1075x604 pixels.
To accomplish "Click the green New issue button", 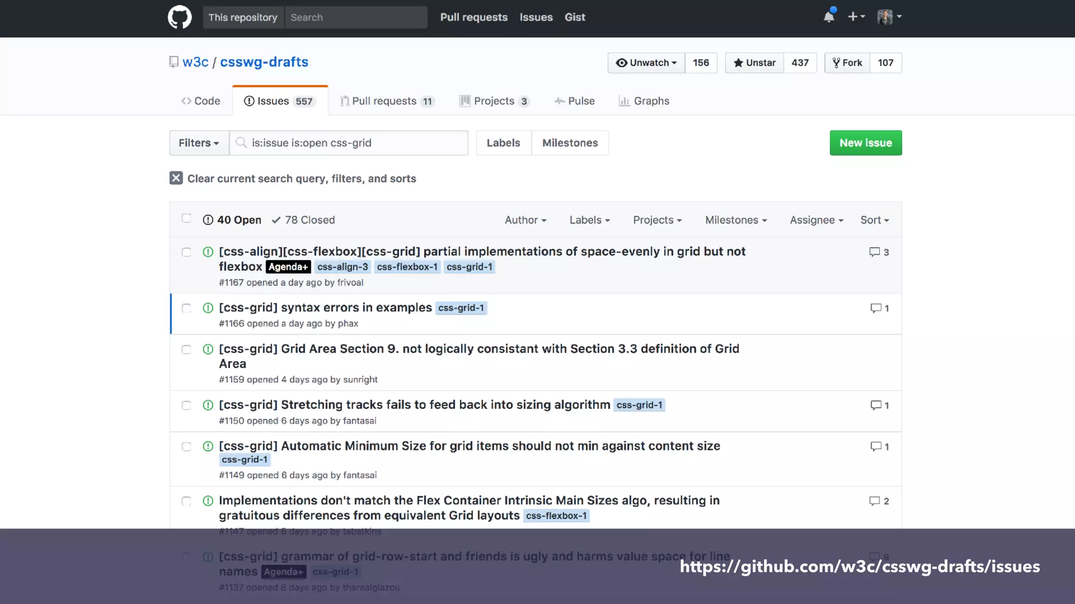I will (x=866, y=143).
